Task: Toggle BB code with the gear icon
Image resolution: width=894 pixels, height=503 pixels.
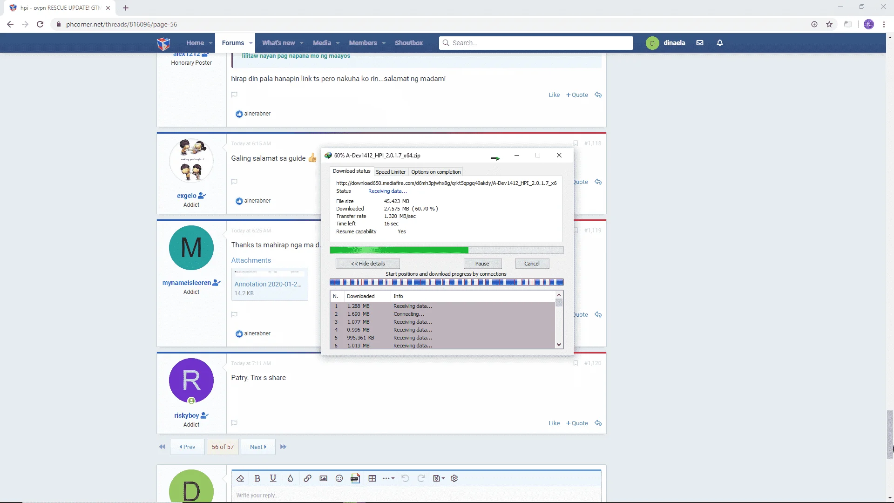Action: coord(454,478)
